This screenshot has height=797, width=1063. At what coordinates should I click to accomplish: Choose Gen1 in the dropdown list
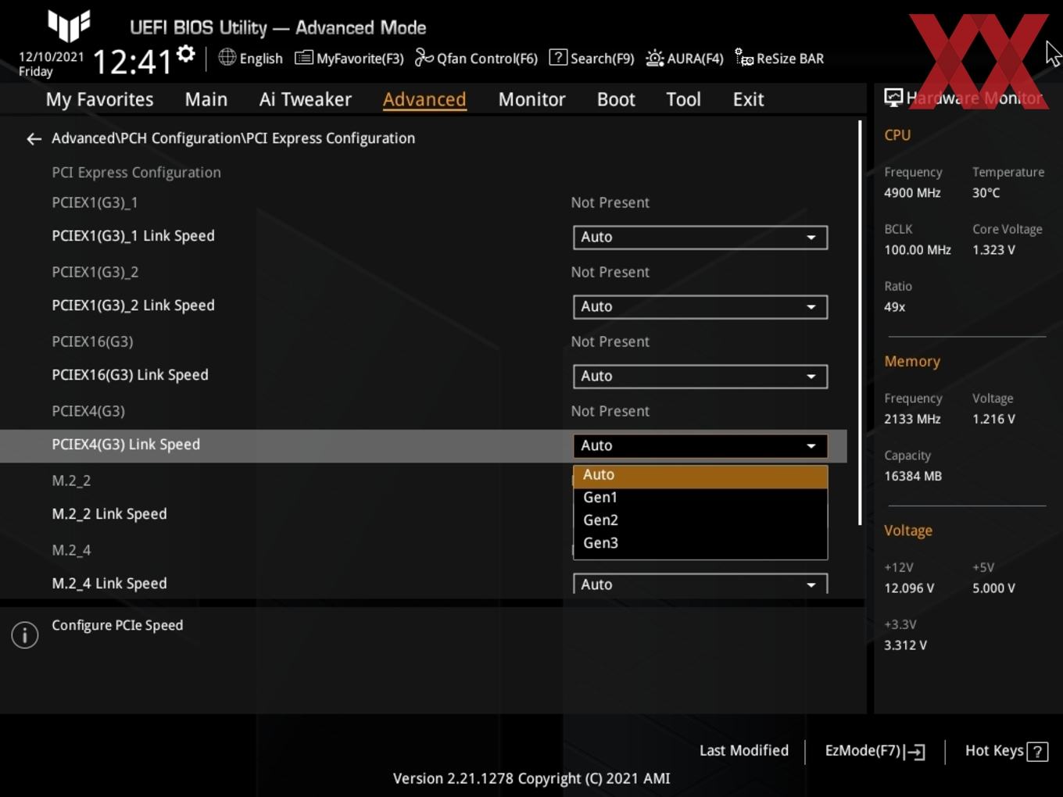point(700,498)
